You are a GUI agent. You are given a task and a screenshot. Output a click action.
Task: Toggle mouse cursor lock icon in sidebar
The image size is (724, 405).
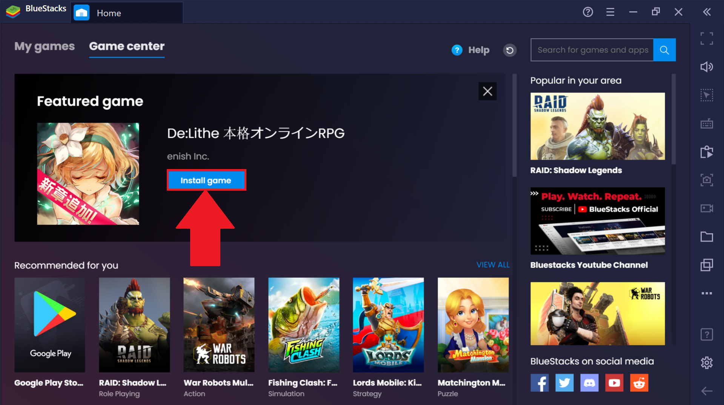pyautogui.click(x=707, y=95)
